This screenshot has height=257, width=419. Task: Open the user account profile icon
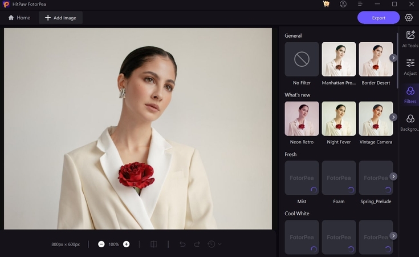[x=343, y=4]
